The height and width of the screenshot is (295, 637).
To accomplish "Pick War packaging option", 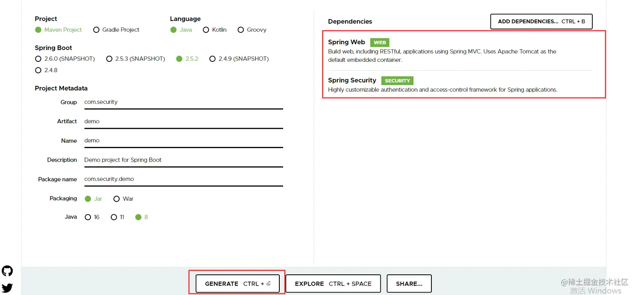I will click(123, 199).
